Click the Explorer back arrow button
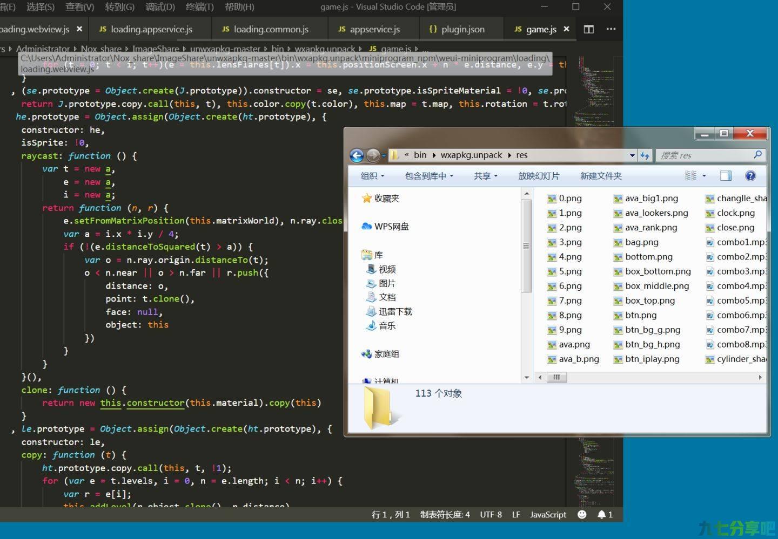Screen dimensions: 778x539 click(357, 155)
